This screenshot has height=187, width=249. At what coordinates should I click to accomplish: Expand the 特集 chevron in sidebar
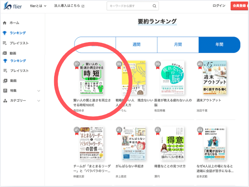pos(39,91)
